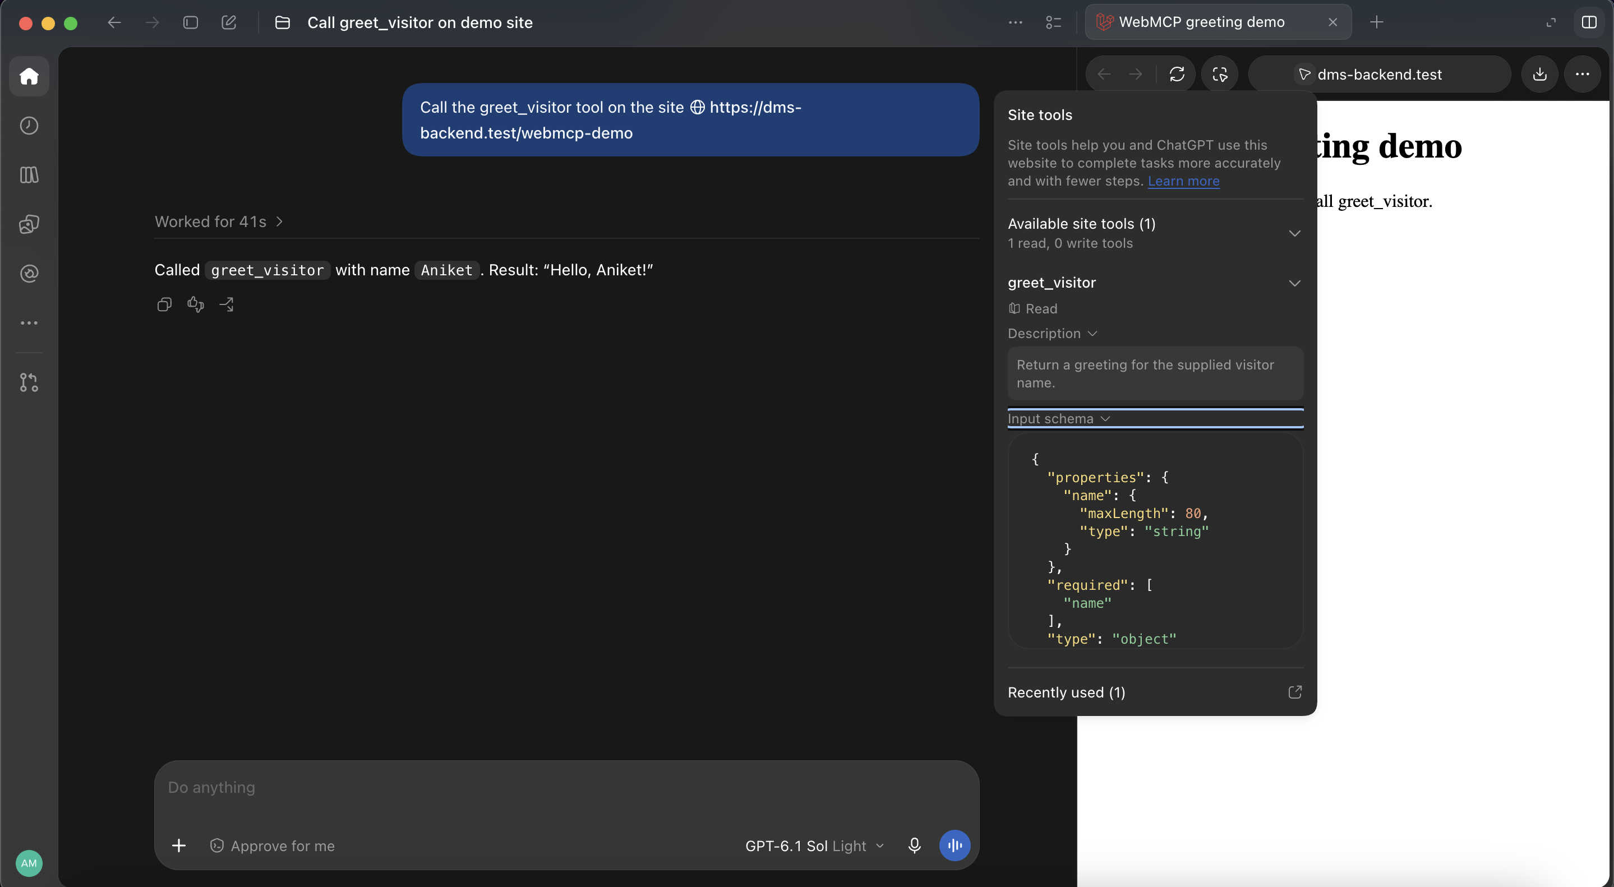
Task: Go back using the top-left back arrow
Action: click(114, 22)
